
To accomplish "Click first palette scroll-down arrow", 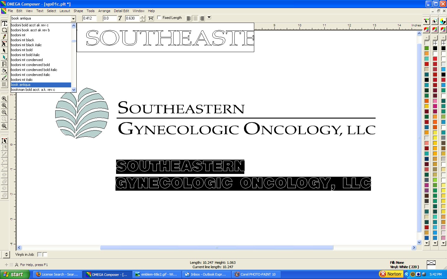I will tap(427, 243).
